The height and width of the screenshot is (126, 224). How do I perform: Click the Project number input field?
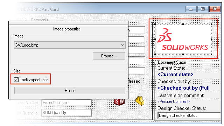(x=66, y=103)
